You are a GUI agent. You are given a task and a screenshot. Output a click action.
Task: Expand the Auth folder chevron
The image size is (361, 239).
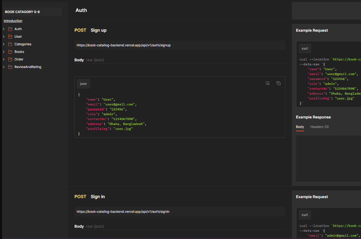pyautogui.click(x=4, y=29)
